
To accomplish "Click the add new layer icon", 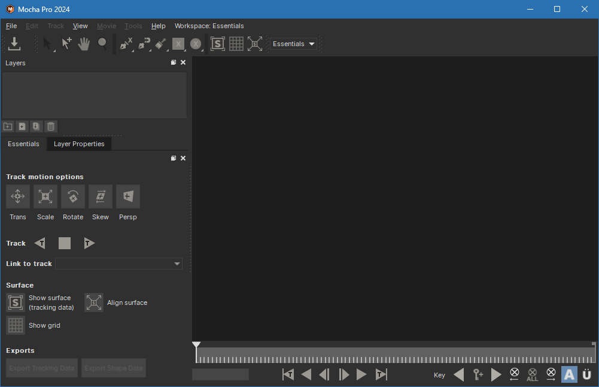I will point(22,126).
